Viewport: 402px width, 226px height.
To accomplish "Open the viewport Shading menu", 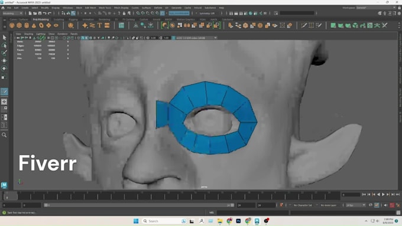I will pos(28,34).
